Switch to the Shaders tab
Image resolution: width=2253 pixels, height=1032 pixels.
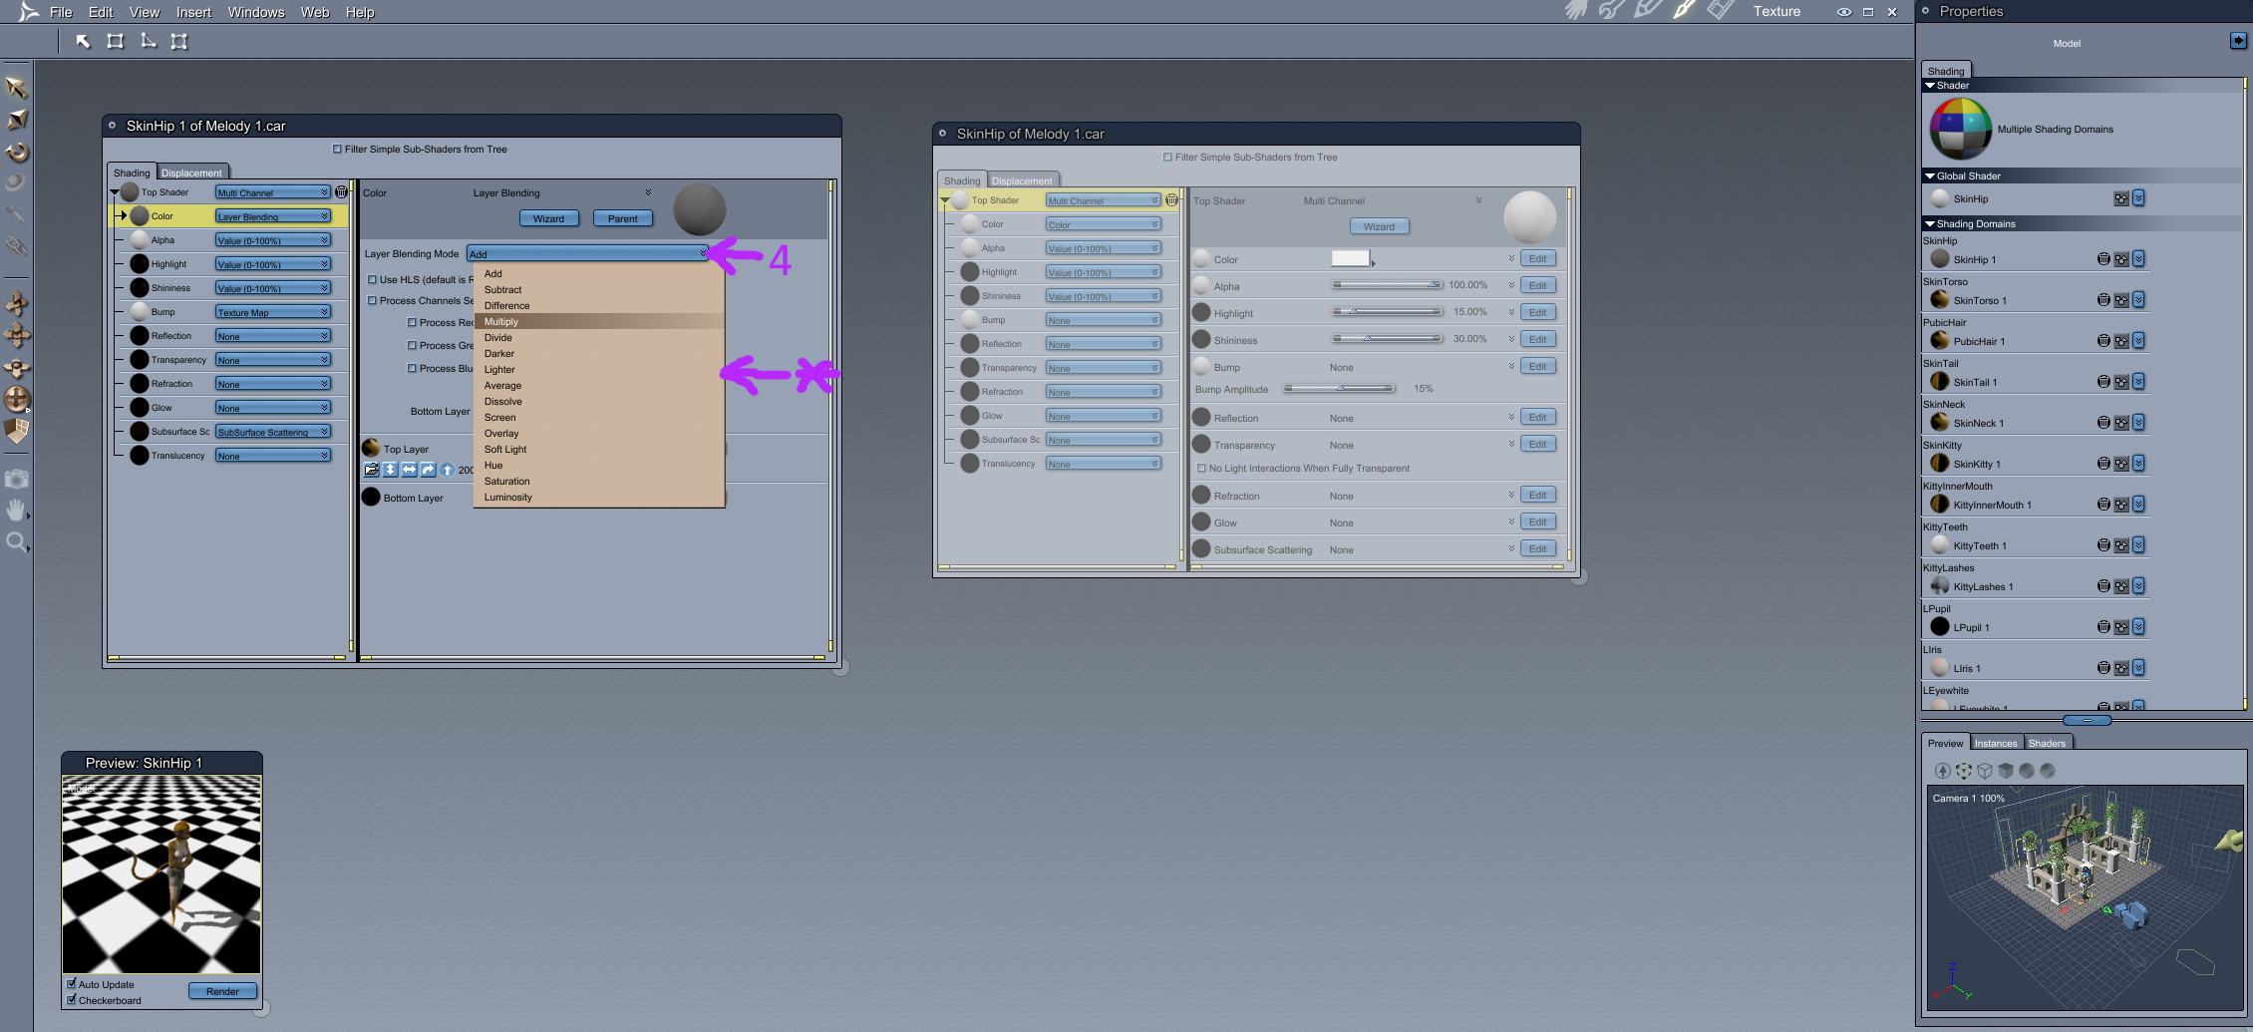(x=2047, y=743)
